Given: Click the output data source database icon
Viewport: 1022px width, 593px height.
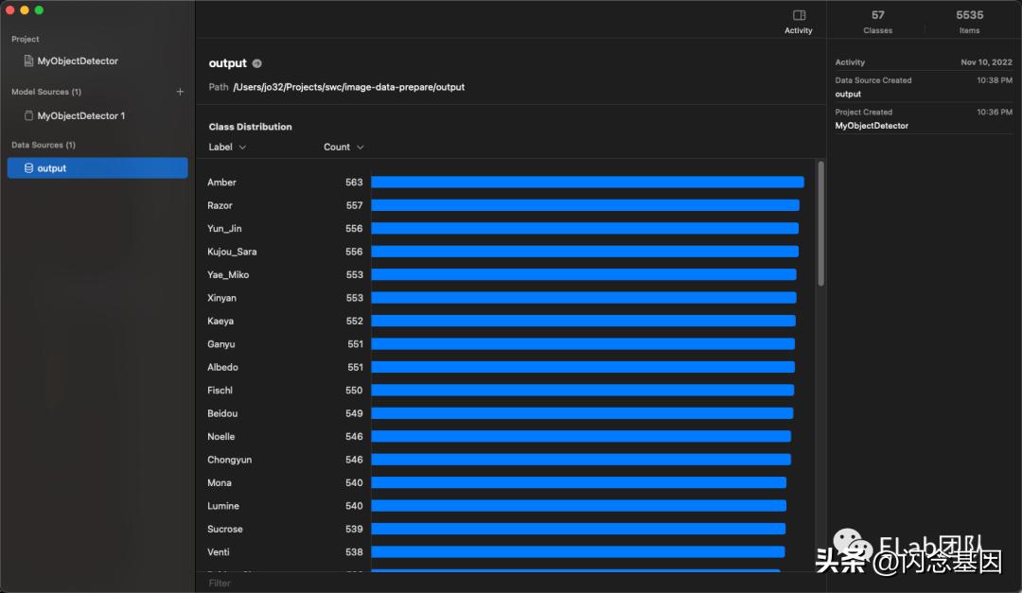Looking at the screenshot, I should coord(28,168).
